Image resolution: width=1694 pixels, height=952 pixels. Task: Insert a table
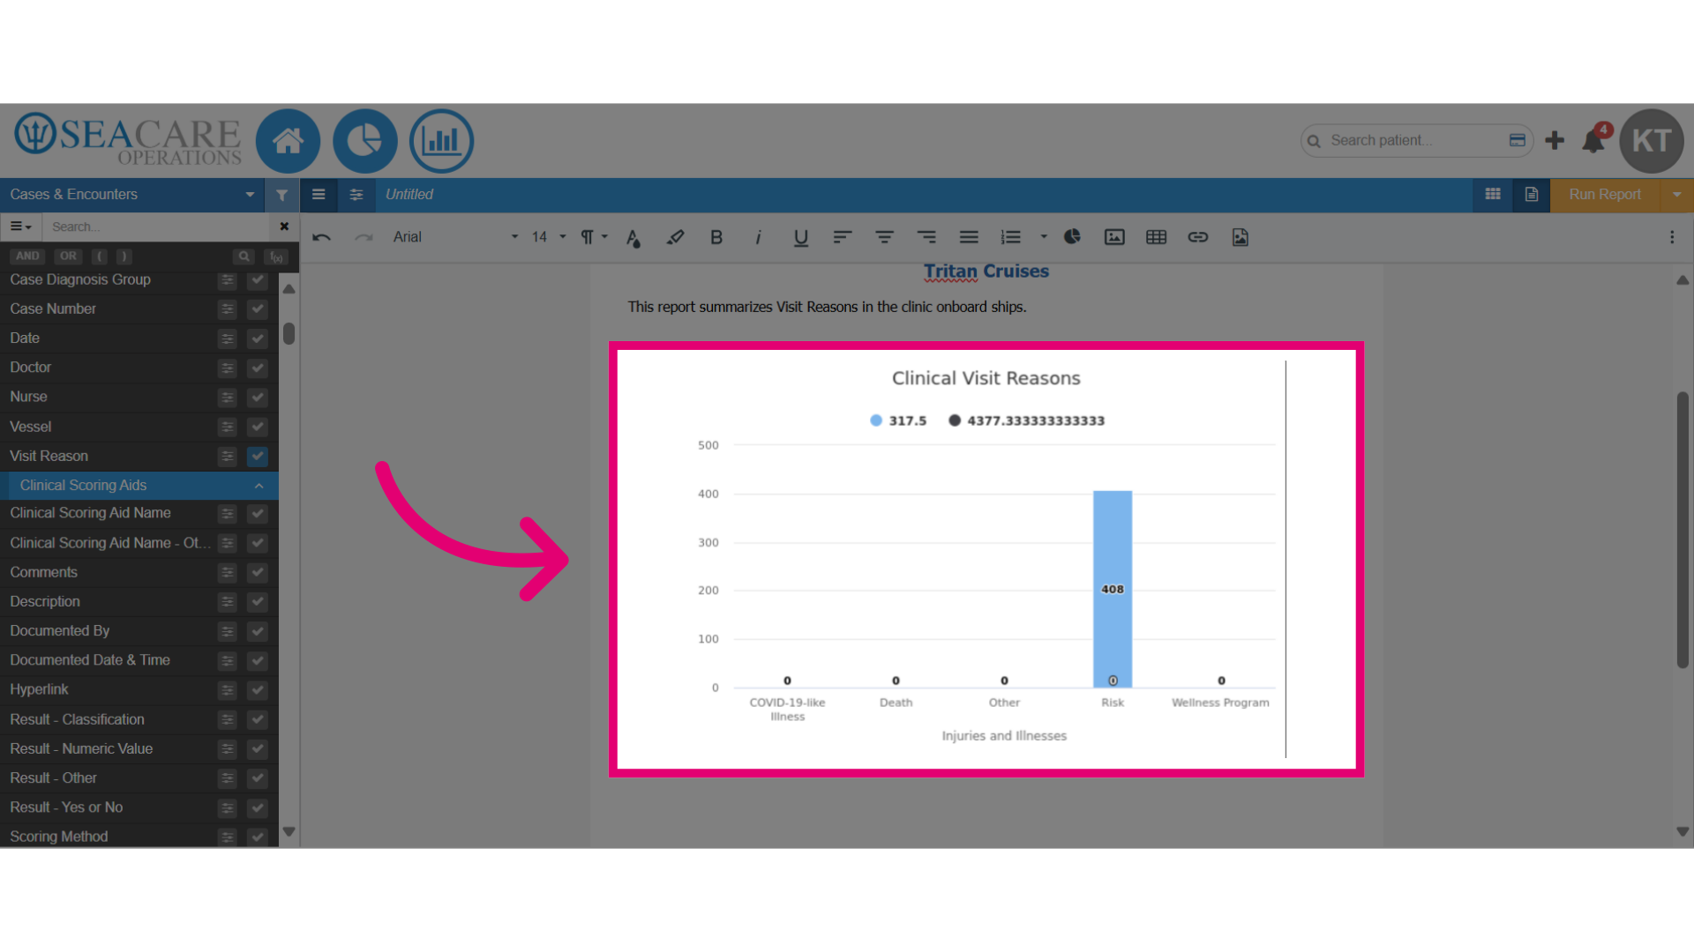tap(1156, 237)
